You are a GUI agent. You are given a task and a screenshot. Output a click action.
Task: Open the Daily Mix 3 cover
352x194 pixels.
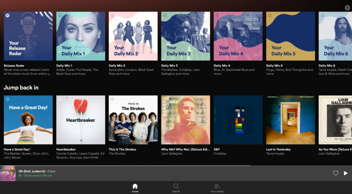coord(186,36)
